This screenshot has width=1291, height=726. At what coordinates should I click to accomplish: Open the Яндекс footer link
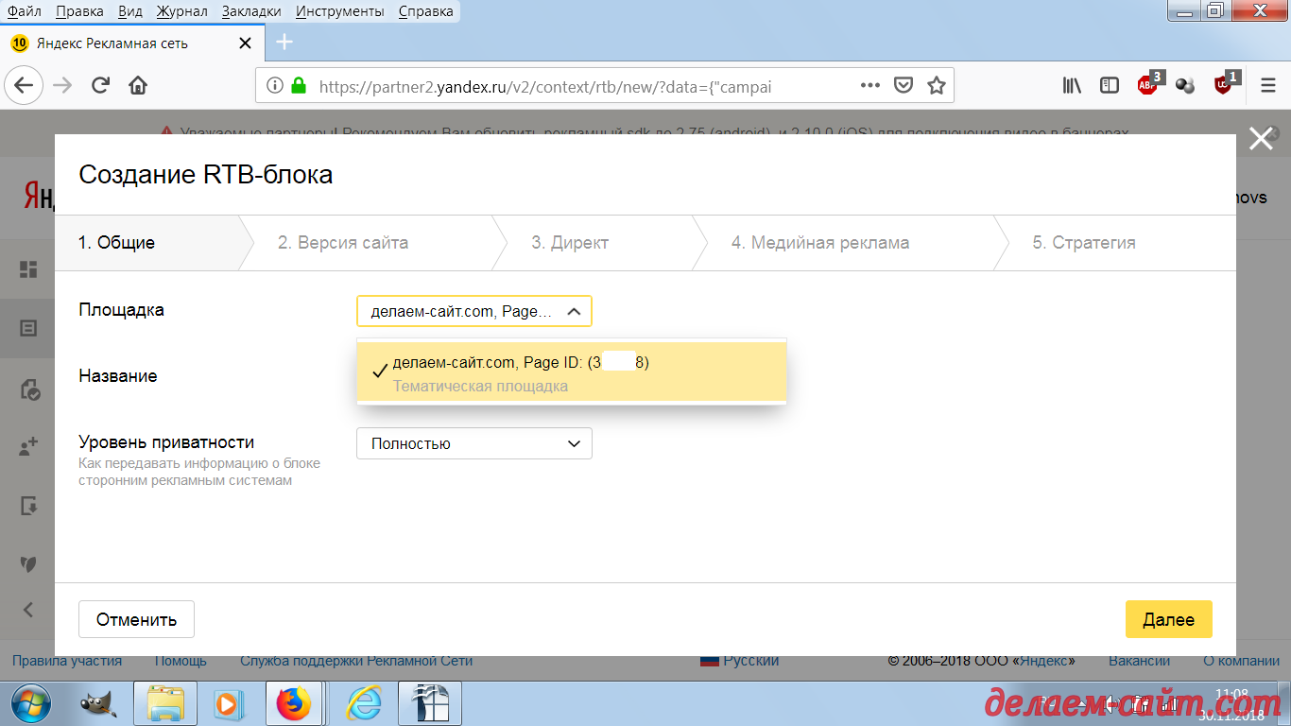point(1042,661)
